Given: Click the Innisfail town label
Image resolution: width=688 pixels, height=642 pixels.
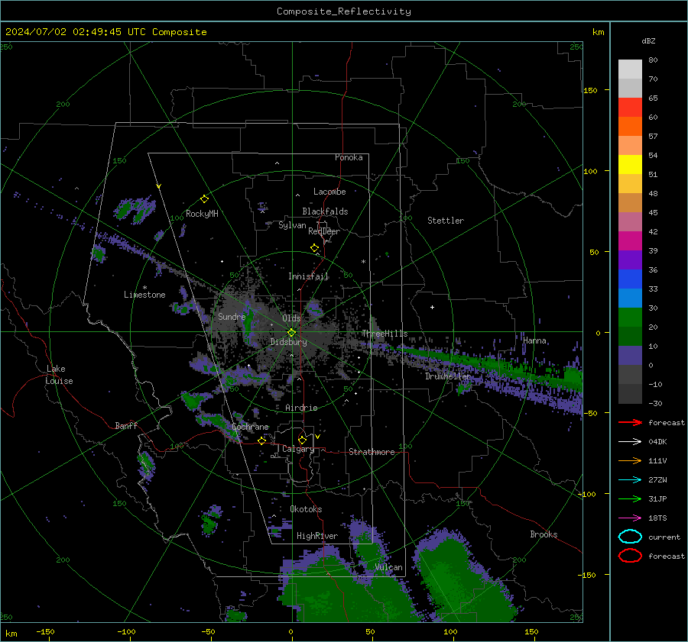Looking at the screenshot, I should [x=308, y=276].
